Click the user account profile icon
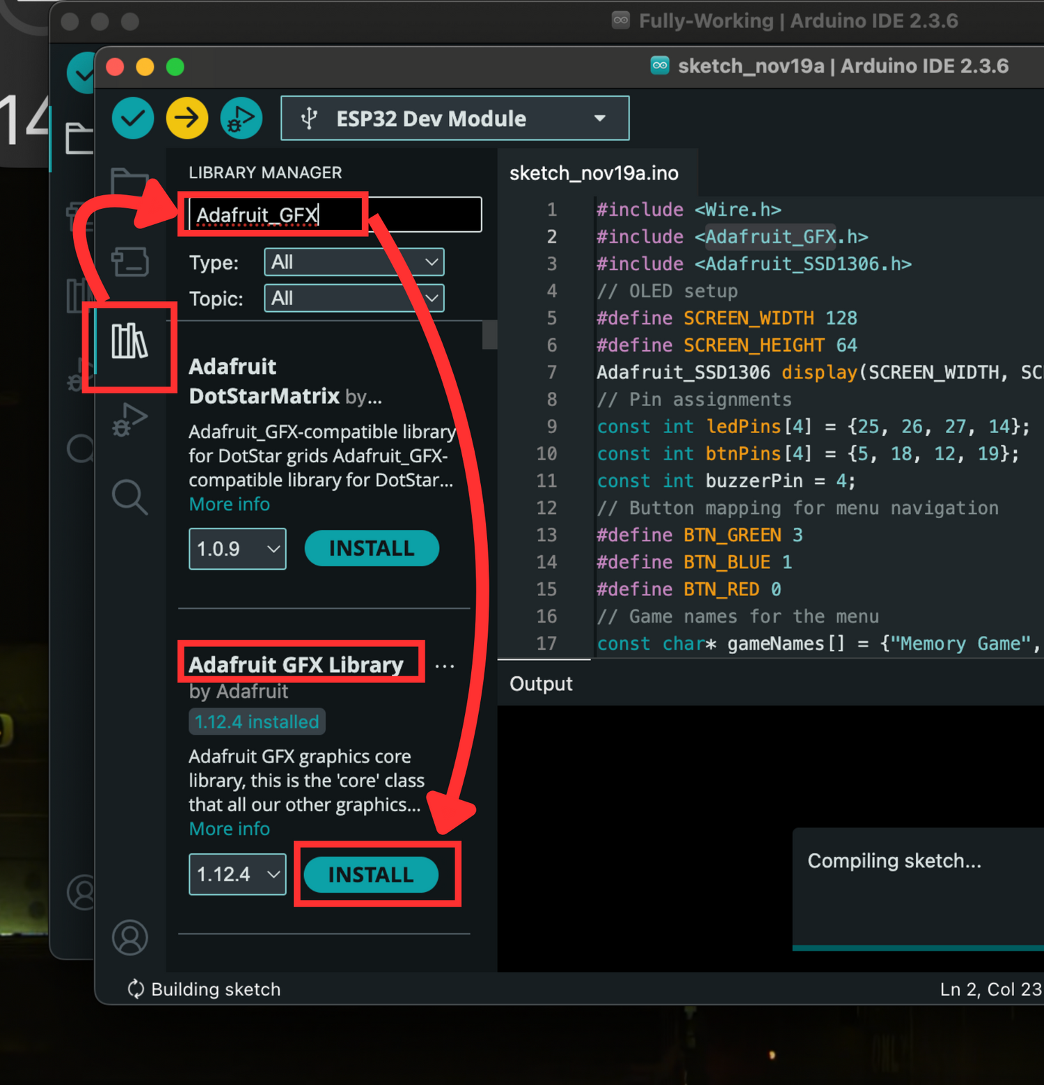 (129, 937)
